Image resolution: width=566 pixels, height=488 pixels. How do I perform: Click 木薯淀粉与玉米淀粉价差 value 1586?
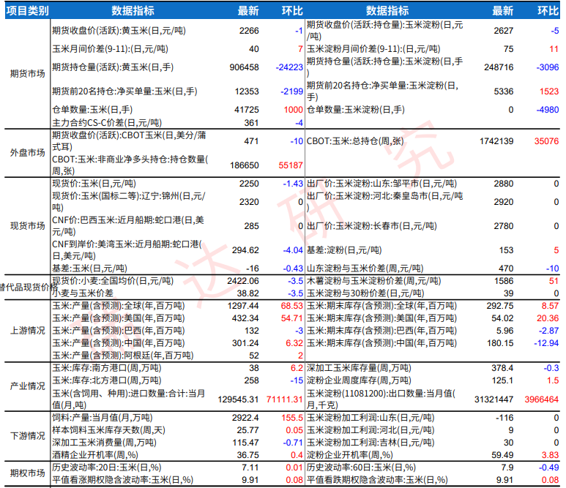point(504,281)
